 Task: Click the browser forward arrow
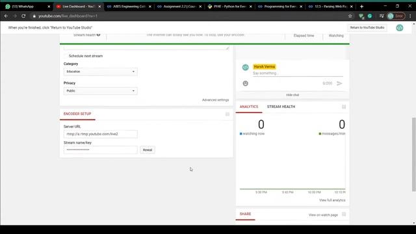tap(15, 16)
